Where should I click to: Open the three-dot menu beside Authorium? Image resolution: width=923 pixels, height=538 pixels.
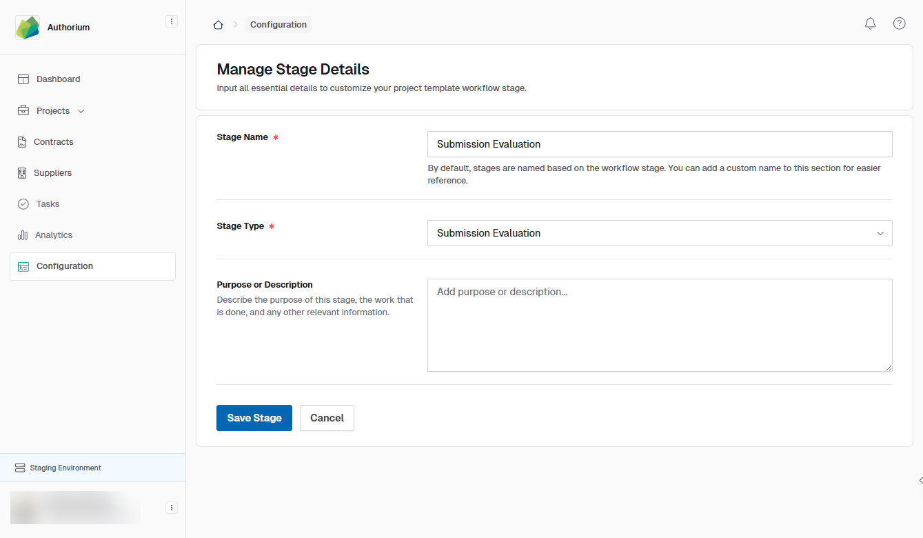click(172, 21)
